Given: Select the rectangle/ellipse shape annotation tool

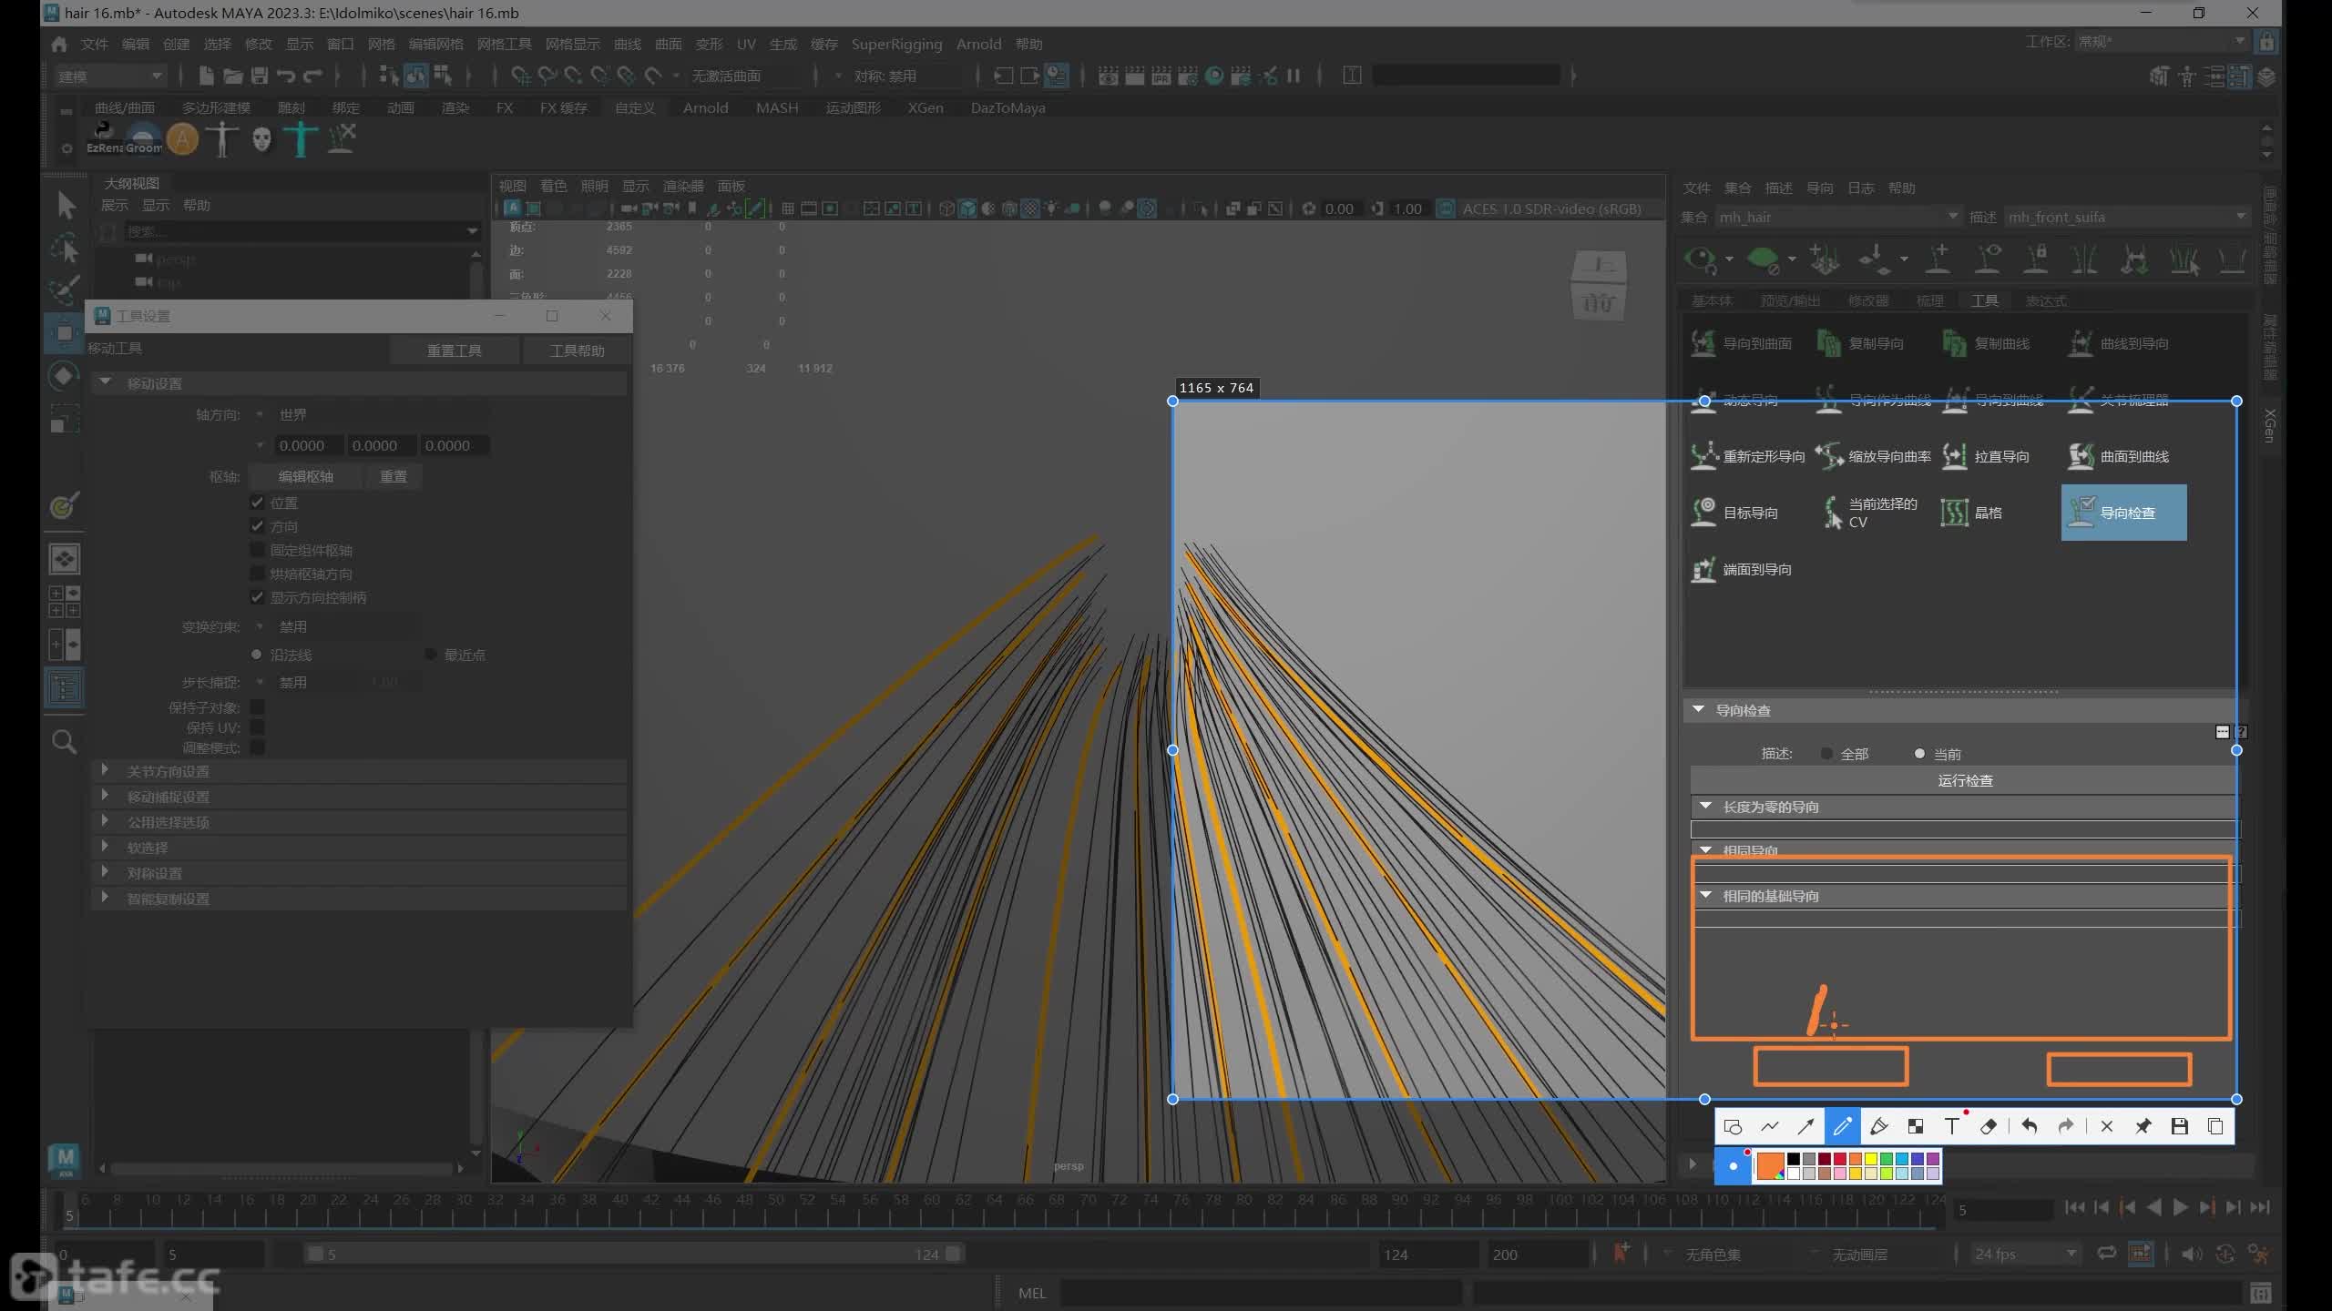Looking at the screenshot, I should coord(1733,1127).
